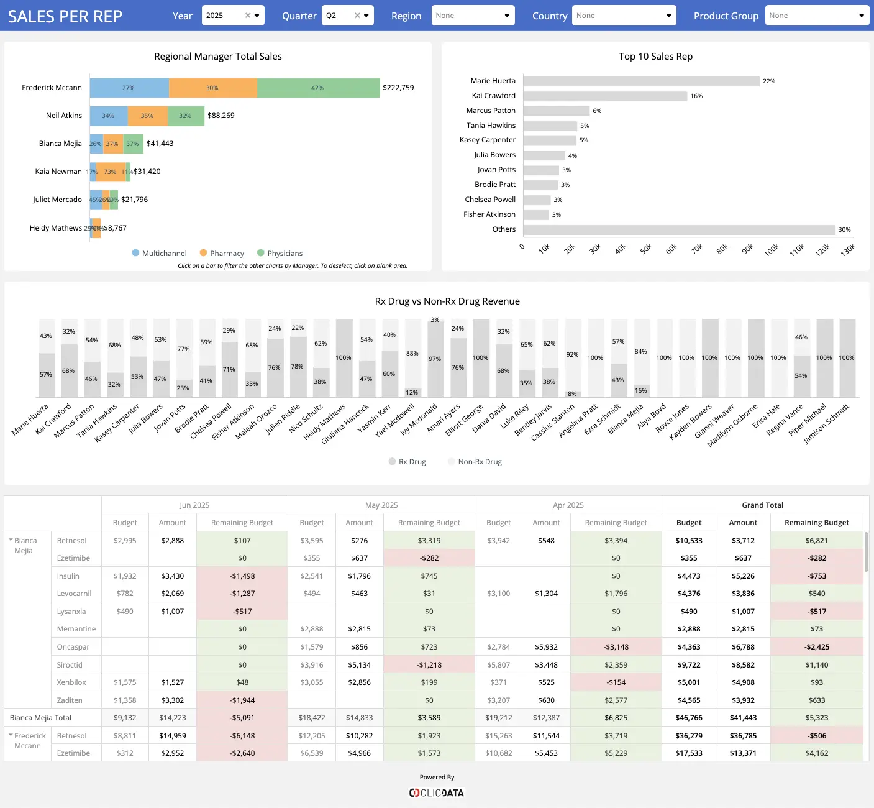The width and height of the screenshot is (874, 808).
Task: Clear the Quarter Q2 selection
Action: [x=357, y=16]
